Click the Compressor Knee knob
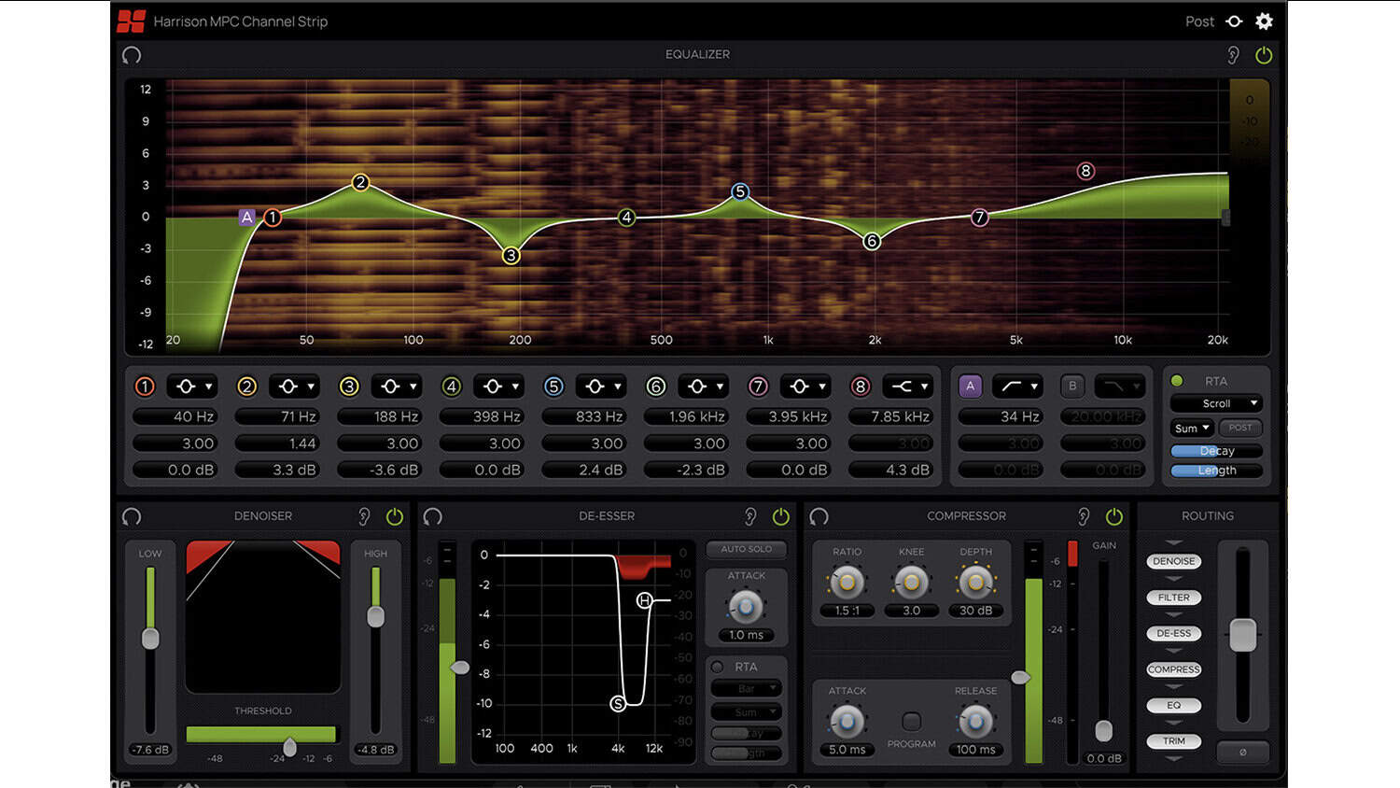The image size is (1400, 788). coord(912,582)
